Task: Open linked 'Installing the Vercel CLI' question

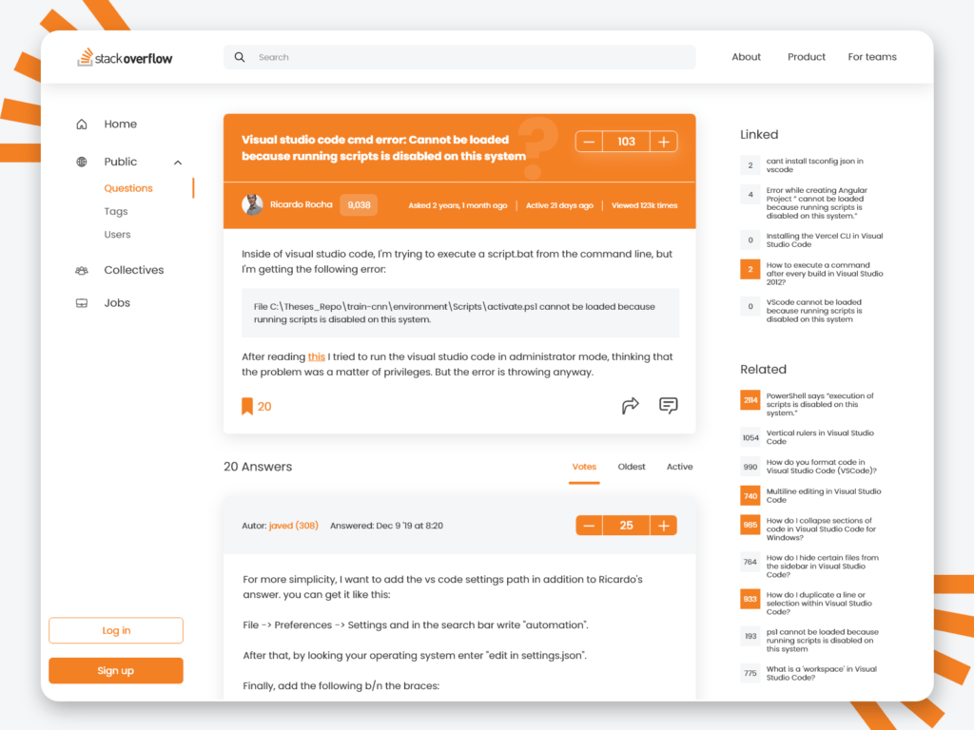Action: pyautogui.click(x=825, y=240)
